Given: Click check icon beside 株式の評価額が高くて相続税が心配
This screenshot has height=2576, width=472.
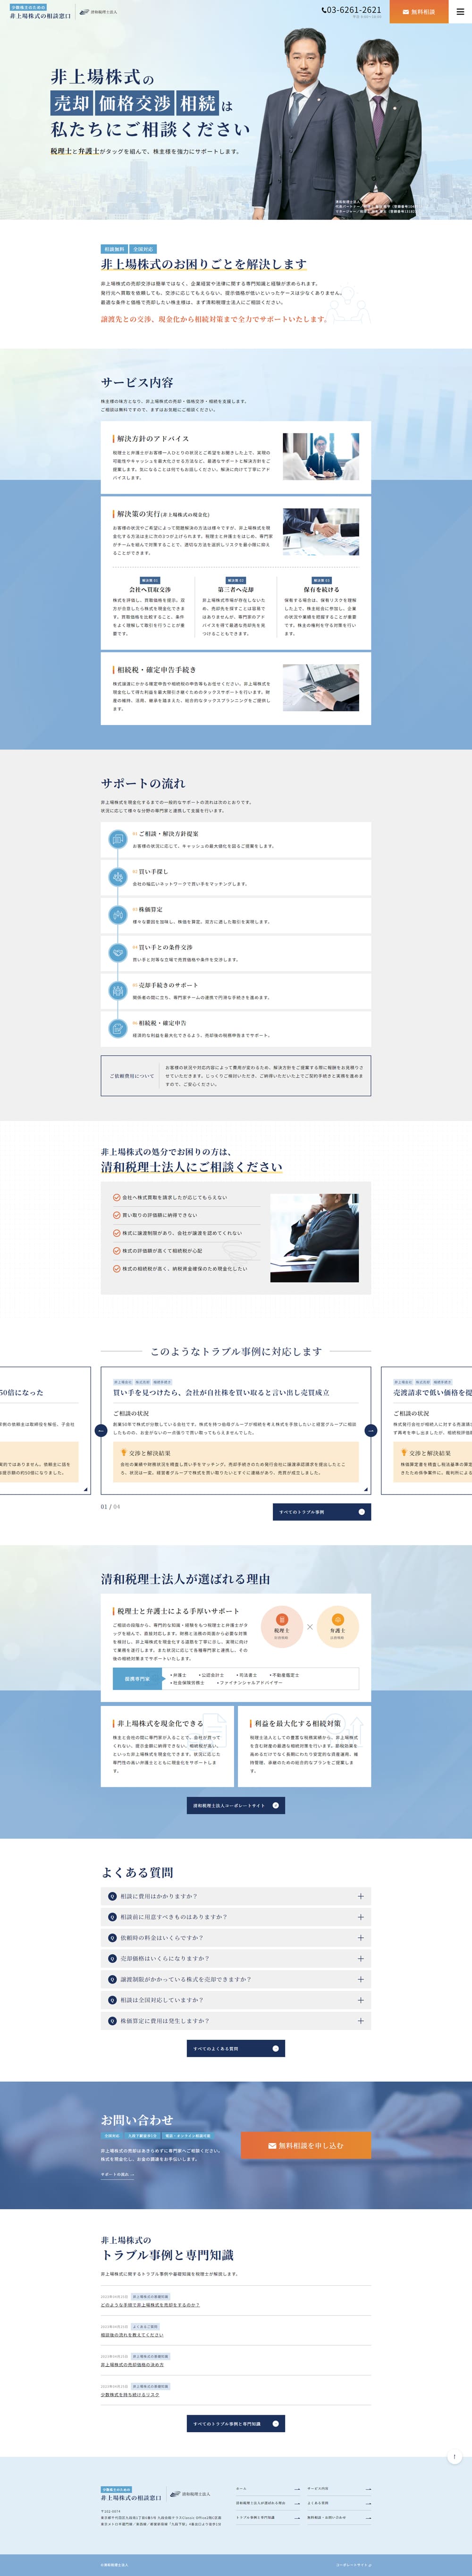Looking at the screenshot, I should (x=116, y=1251).
